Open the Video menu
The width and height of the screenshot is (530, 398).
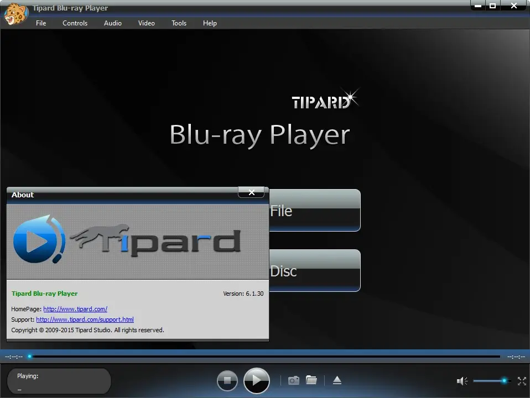pyautogui.click(x=147, y=23)
